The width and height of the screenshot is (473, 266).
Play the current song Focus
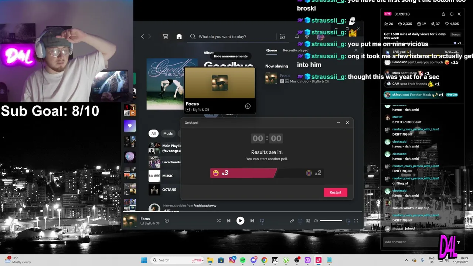point(240,221)
